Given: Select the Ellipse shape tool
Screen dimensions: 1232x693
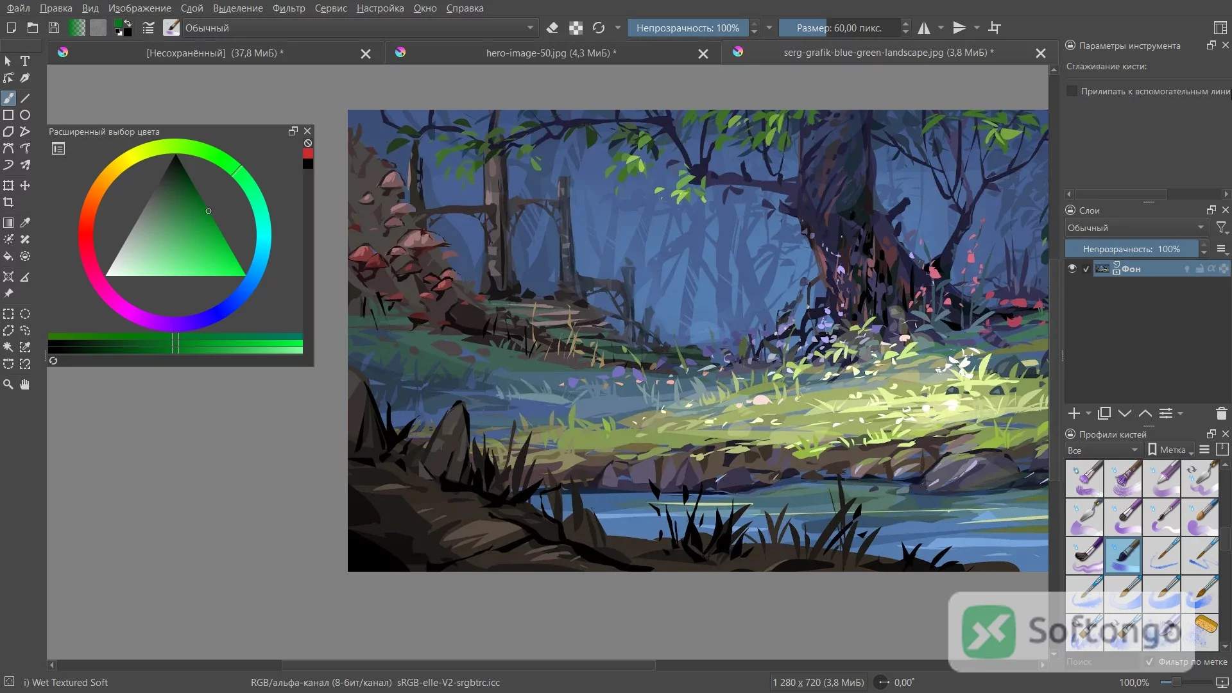Looking at the screenshot, I should (x=25, y=115).
